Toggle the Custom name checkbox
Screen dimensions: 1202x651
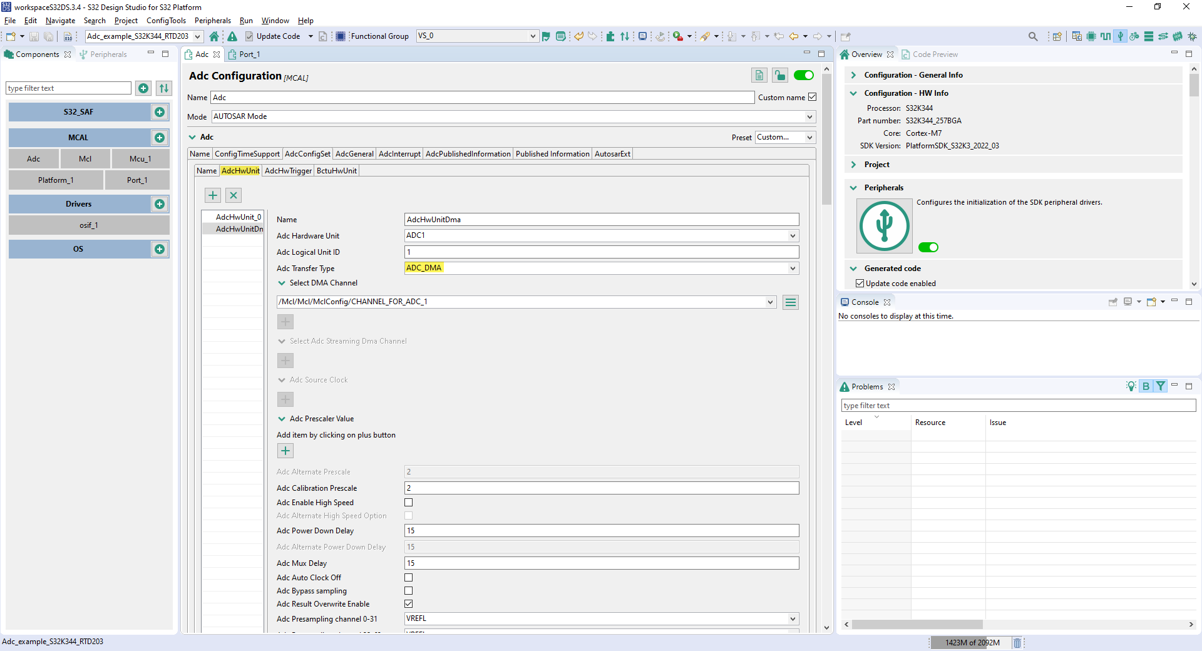point(813,97)
